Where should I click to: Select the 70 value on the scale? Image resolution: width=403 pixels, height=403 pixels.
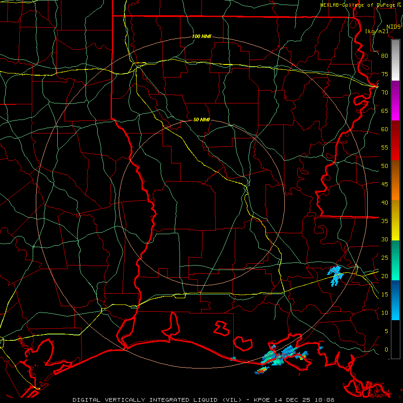[x=385, y=93]
